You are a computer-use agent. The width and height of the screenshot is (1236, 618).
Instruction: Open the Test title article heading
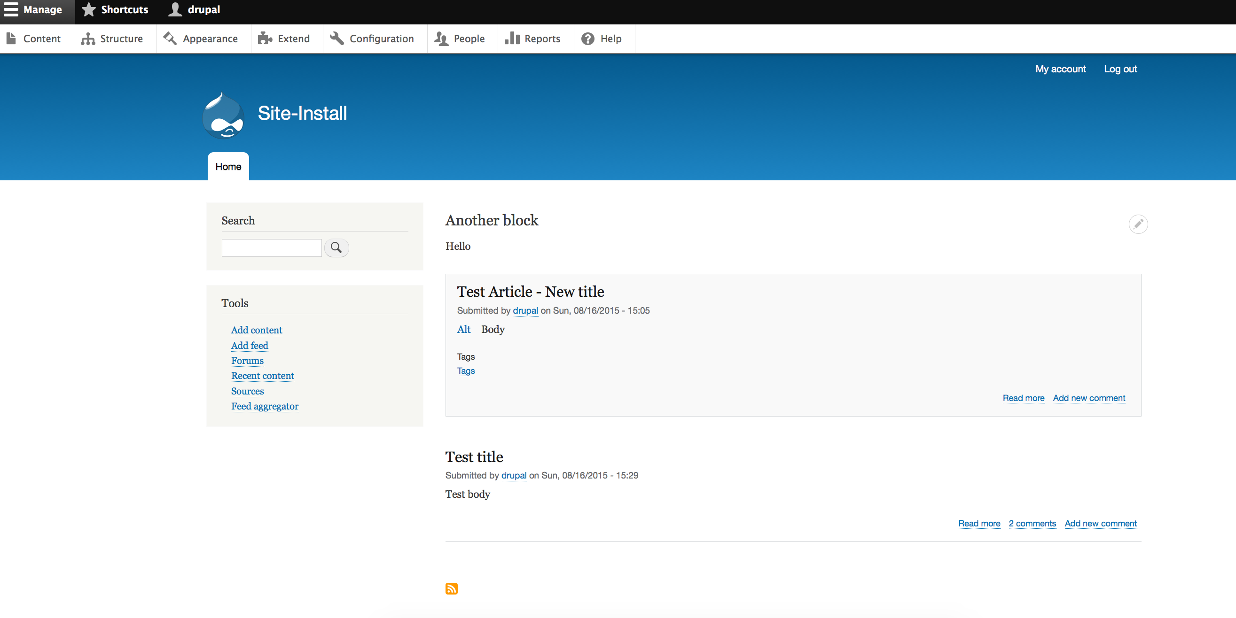[474, 457]
